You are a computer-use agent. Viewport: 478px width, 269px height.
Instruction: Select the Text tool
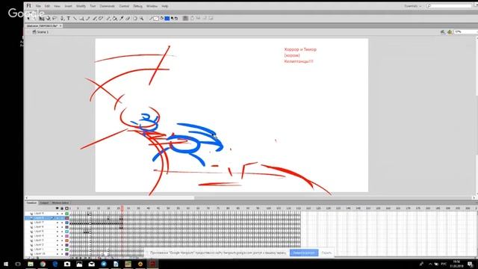[69, 18]
